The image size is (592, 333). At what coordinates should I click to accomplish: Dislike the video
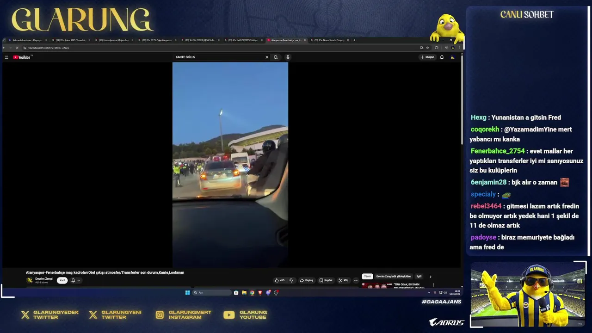[291, 280]
